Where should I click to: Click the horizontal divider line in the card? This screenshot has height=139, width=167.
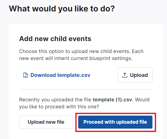point(86,90)
